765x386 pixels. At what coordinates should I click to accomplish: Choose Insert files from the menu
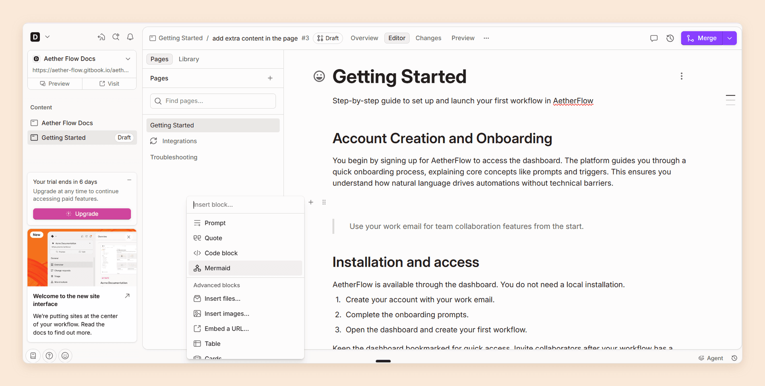tap(245, 299)
